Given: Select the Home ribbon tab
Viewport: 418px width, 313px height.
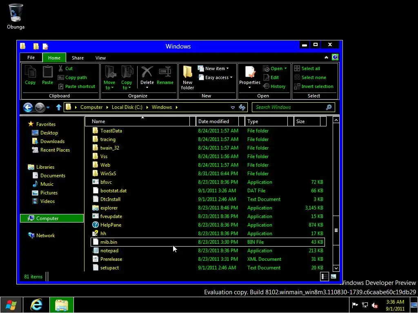Looking at the screenshot, I should [54, 58].
